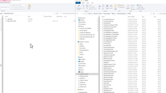166x93 pixels.
Task: Check the box for 3D London.ESA
Action: pos(102,45)
